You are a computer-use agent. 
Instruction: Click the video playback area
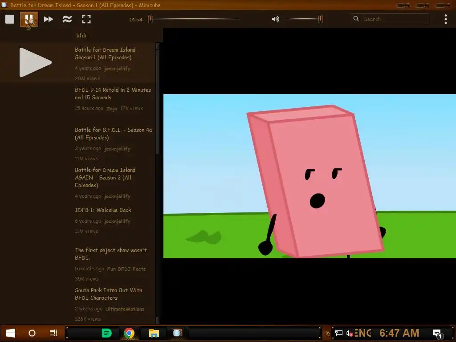coord(309,176)
